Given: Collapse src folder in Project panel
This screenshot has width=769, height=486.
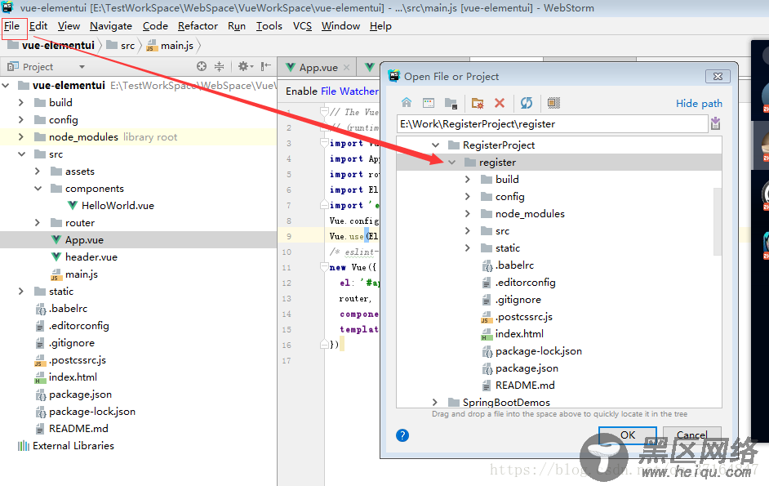Looking at the screenshot, I should point(21,154).
